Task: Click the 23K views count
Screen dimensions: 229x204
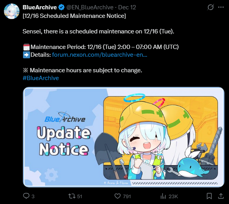Action: pos(173,197)
